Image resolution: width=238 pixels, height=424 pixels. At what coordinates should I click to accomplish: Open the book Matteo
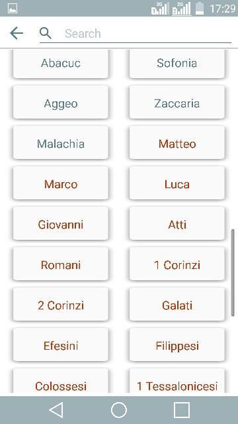tap(177, 142)
